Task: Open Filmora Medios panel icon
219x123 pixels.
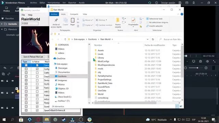Action: coord(7,8)
